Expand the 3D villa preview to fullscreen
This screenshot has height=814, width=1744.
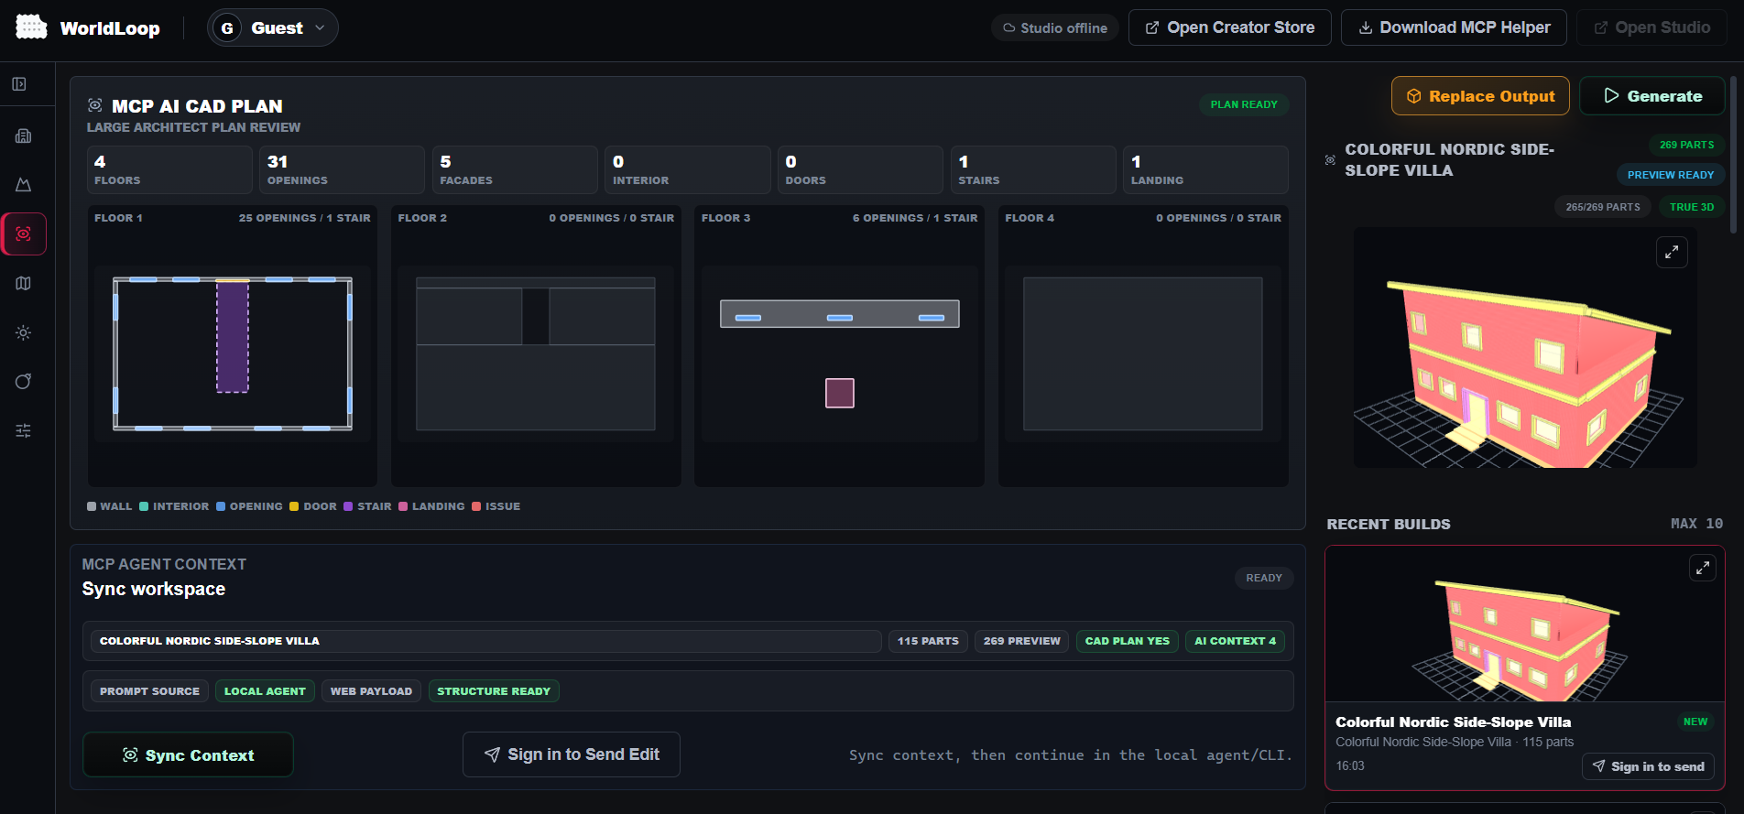click(1672, 252)
